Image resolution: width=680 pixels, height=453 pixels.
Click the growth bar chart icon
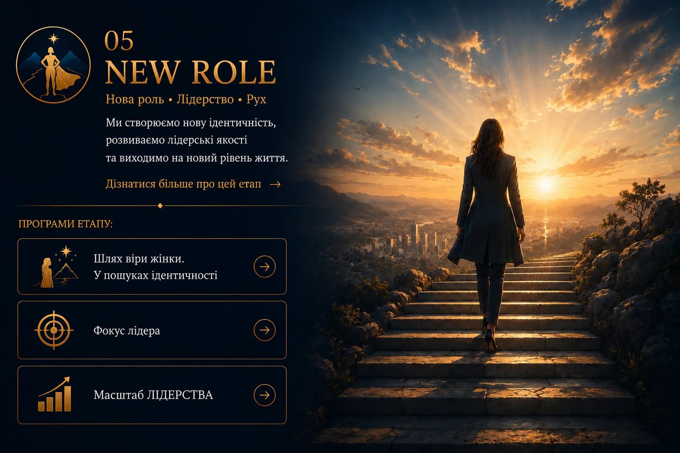pyautogui.click(x=54, y=395)
